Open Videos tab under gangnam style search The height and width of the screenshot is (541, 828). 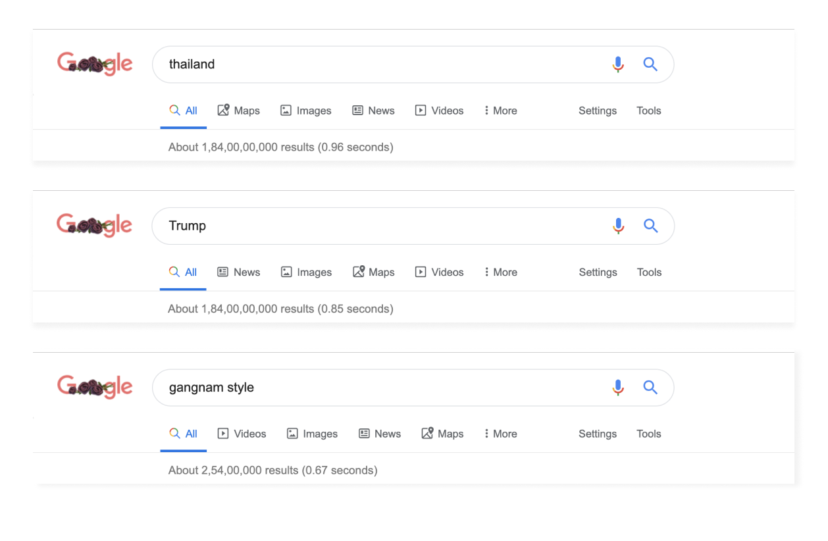click(x=242, y=434)
